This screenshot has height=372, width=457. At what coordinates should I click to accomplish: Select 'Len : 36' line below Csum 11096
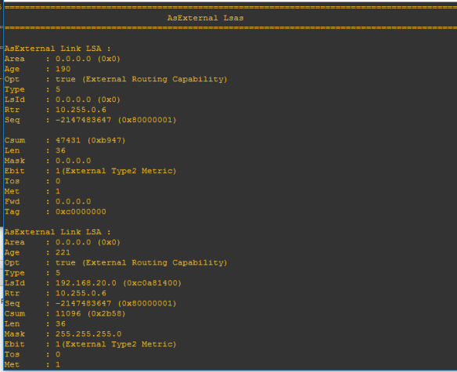(x=35, y=324)
